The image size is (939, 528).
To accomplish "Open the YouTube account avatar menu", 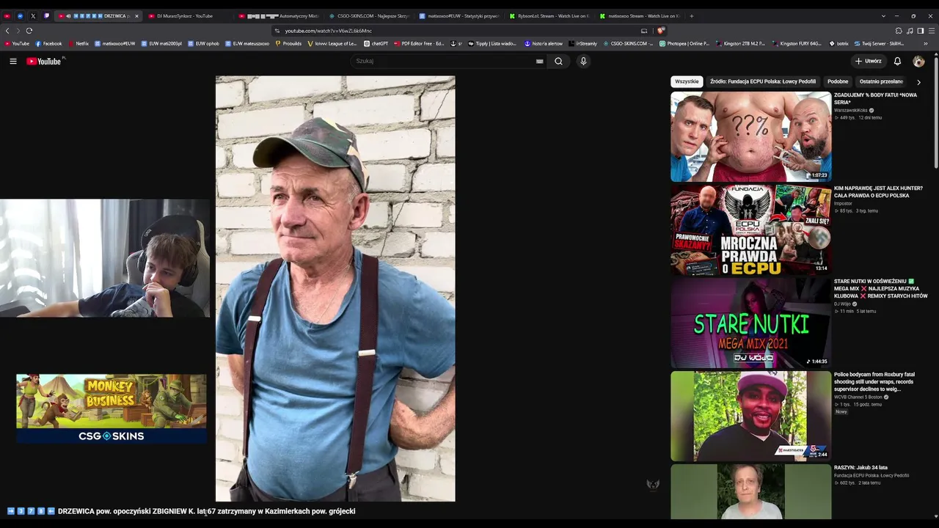I will [918, 62].
